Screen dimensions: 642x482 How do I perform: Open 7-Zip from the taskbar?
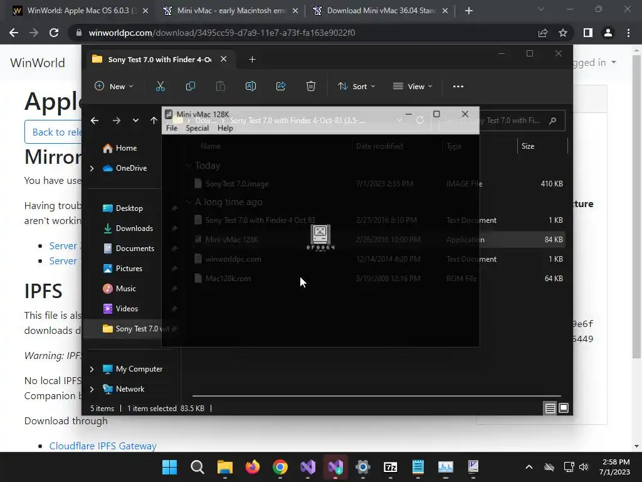click(x=390, y=467)
